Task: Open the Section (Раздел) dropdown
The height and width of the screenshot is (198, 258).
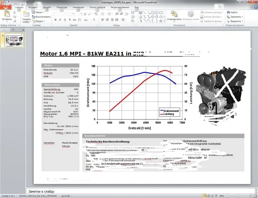Action: 38,21
